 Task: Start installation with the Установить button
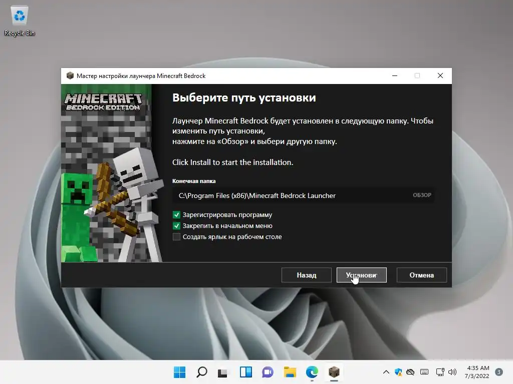click(362, 275)
